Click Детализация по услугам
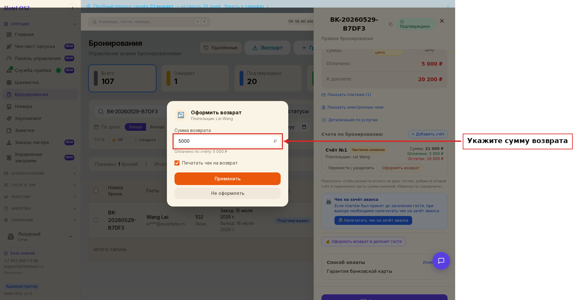 [x=350, y=120]
